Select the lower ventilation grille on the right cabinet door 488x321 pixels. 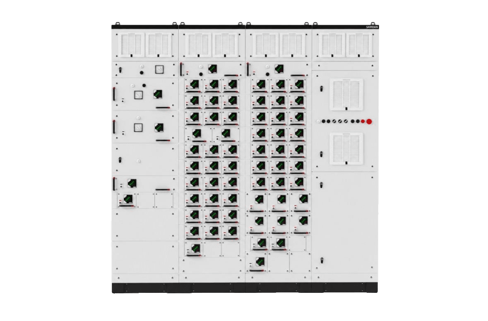tap(346, 149)
